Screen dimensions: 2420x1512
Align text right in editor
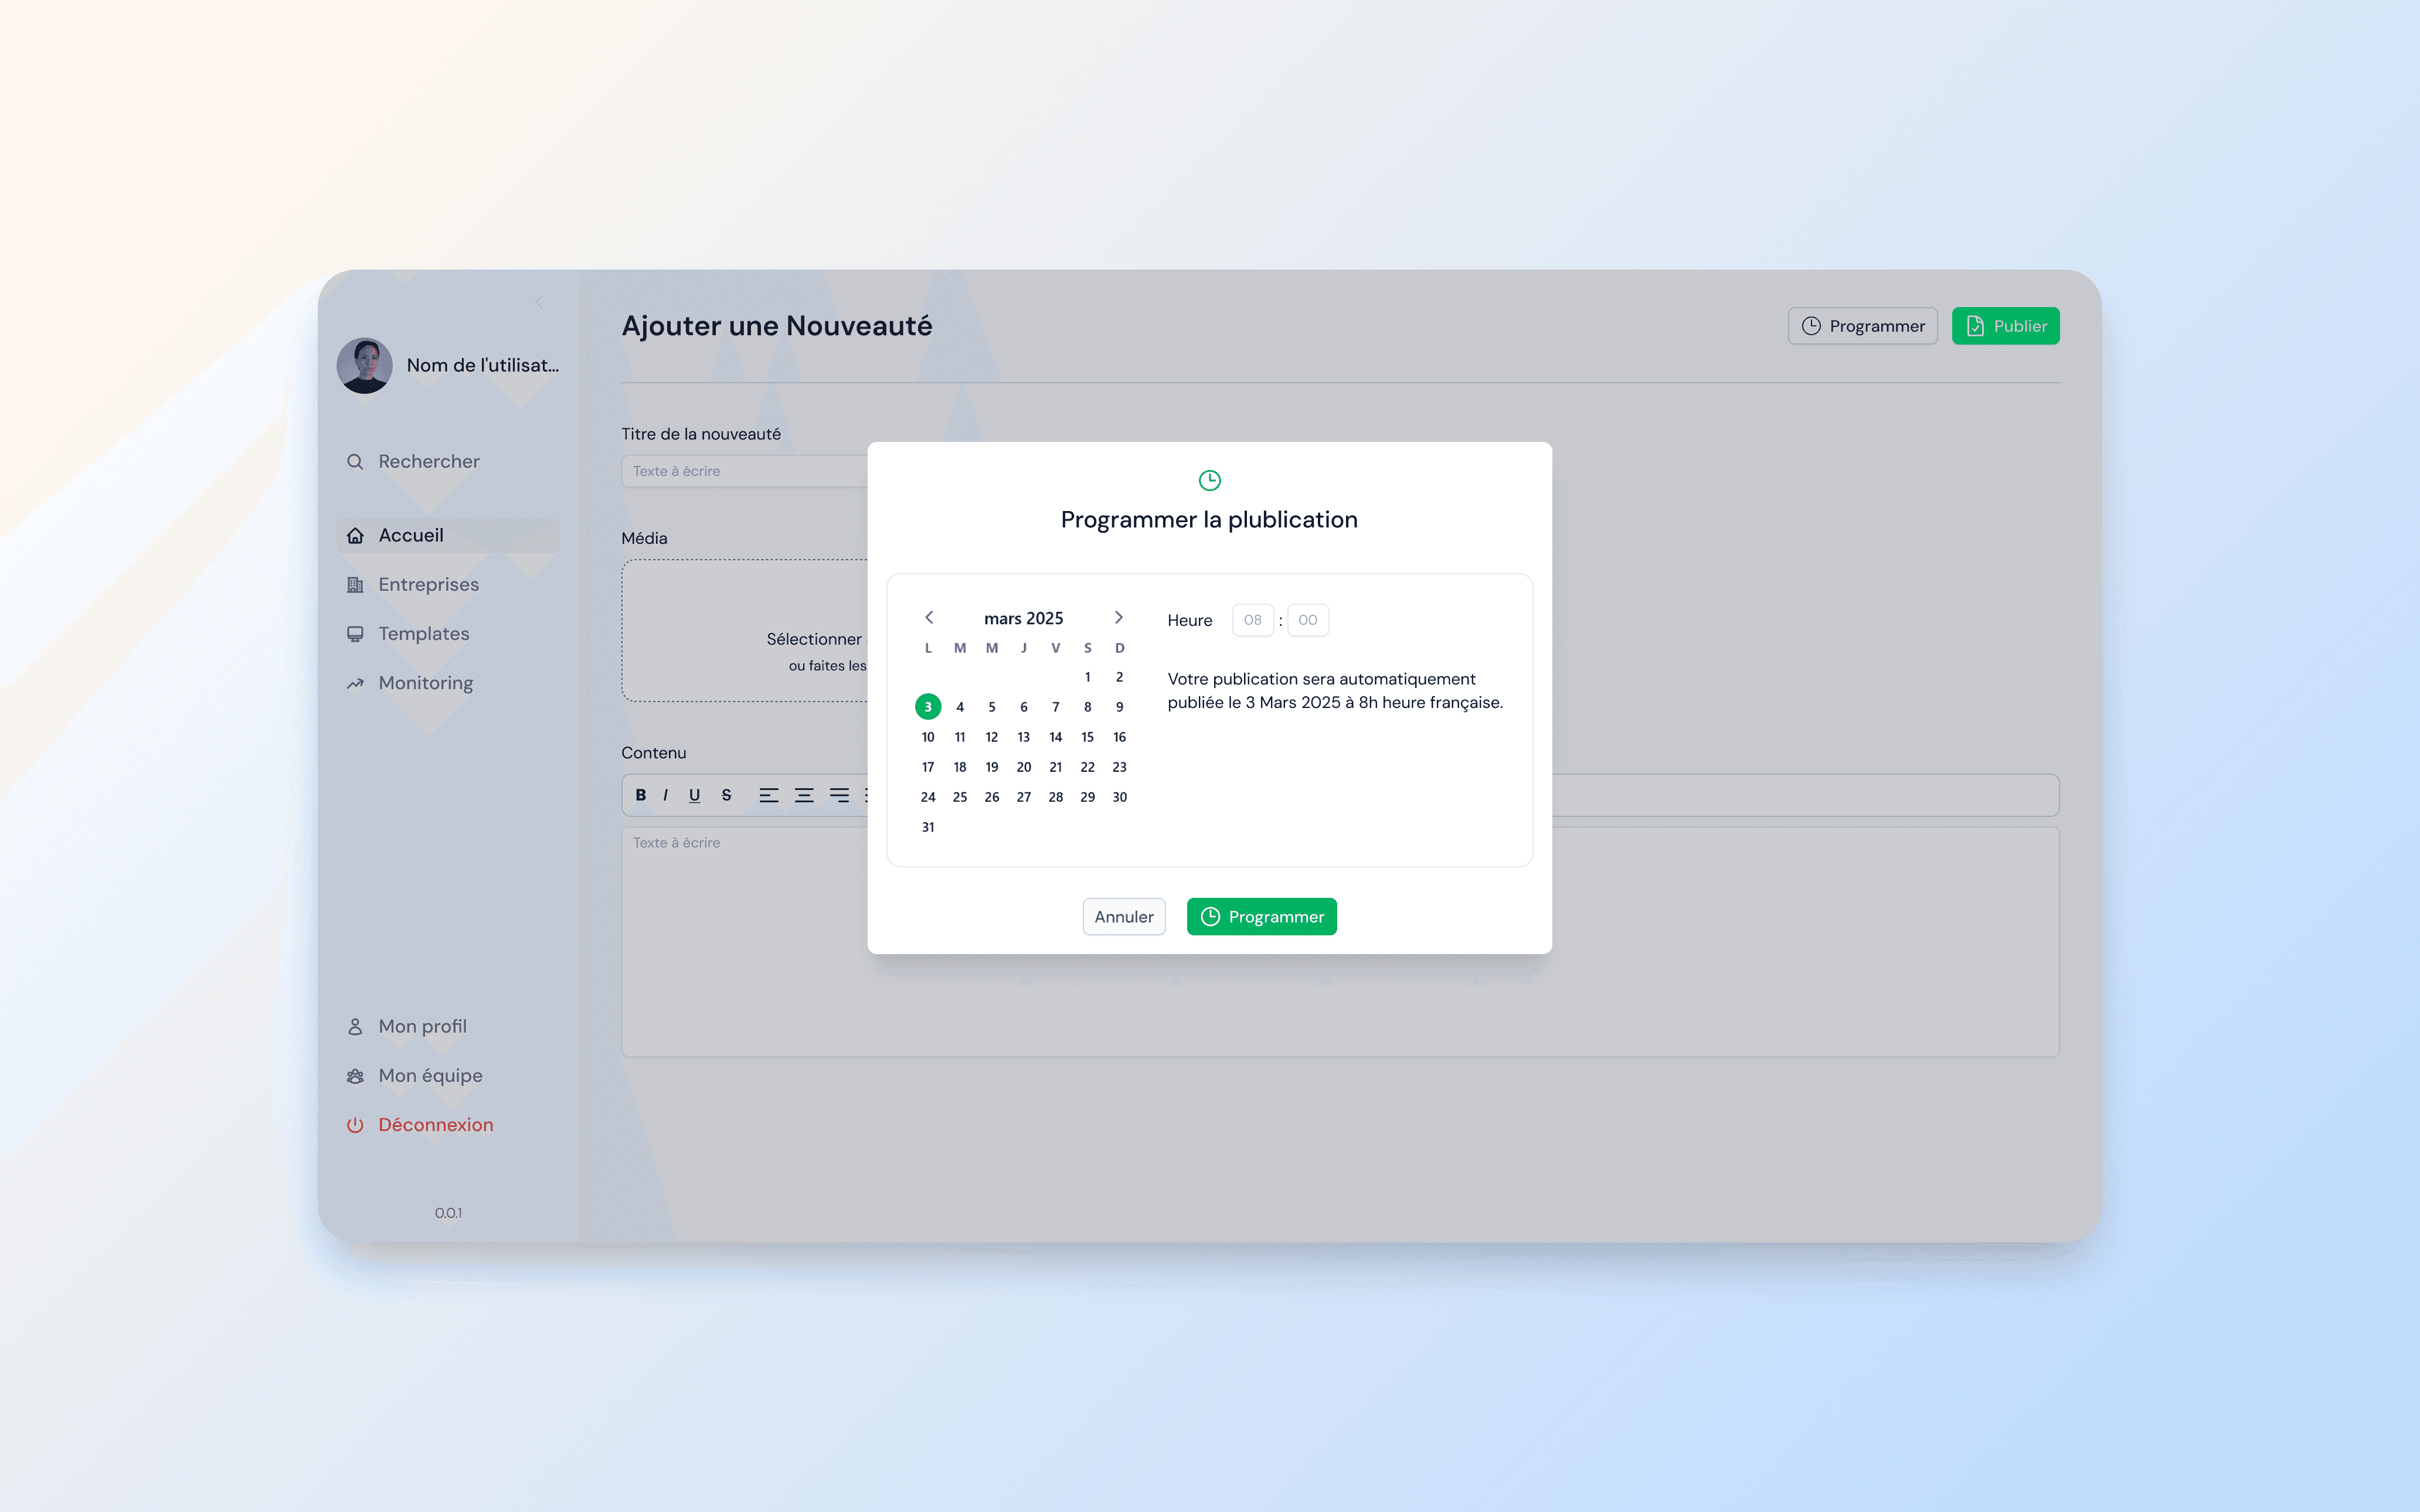pyautogui.click(x=839, y=795)
